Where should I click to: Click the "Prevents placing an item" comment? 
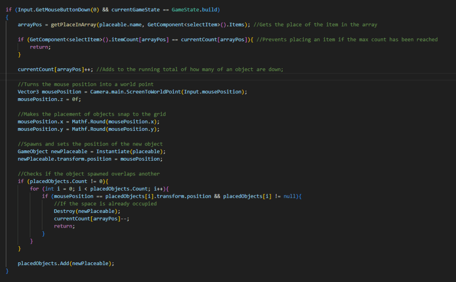[x=347, y=39]
